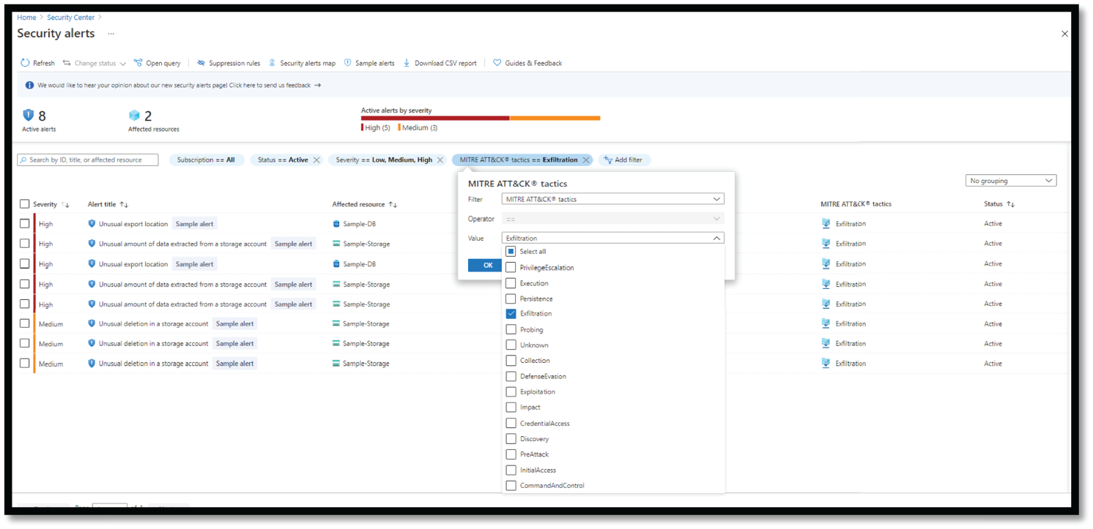The image size is (1093, 529).
Task: Click Sample alerts in toolbar
Action: coord(369,63)
